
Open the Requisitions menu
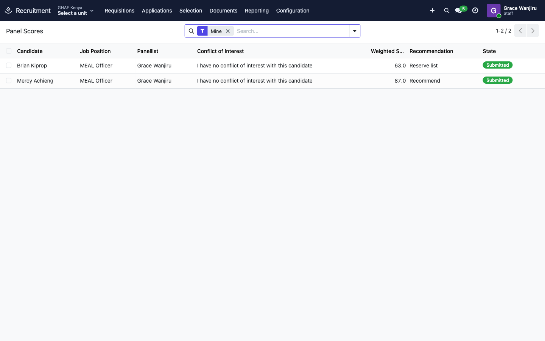click(x=120, y=11)
